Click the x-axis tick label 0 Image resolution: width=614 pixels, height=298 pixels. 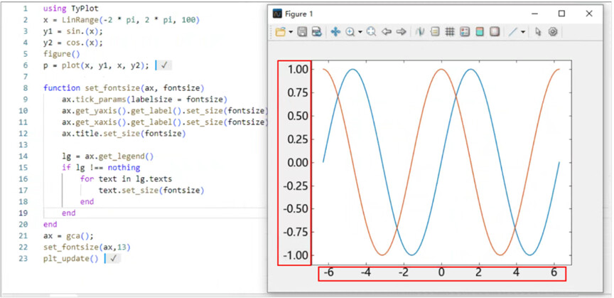click(441, 272)
